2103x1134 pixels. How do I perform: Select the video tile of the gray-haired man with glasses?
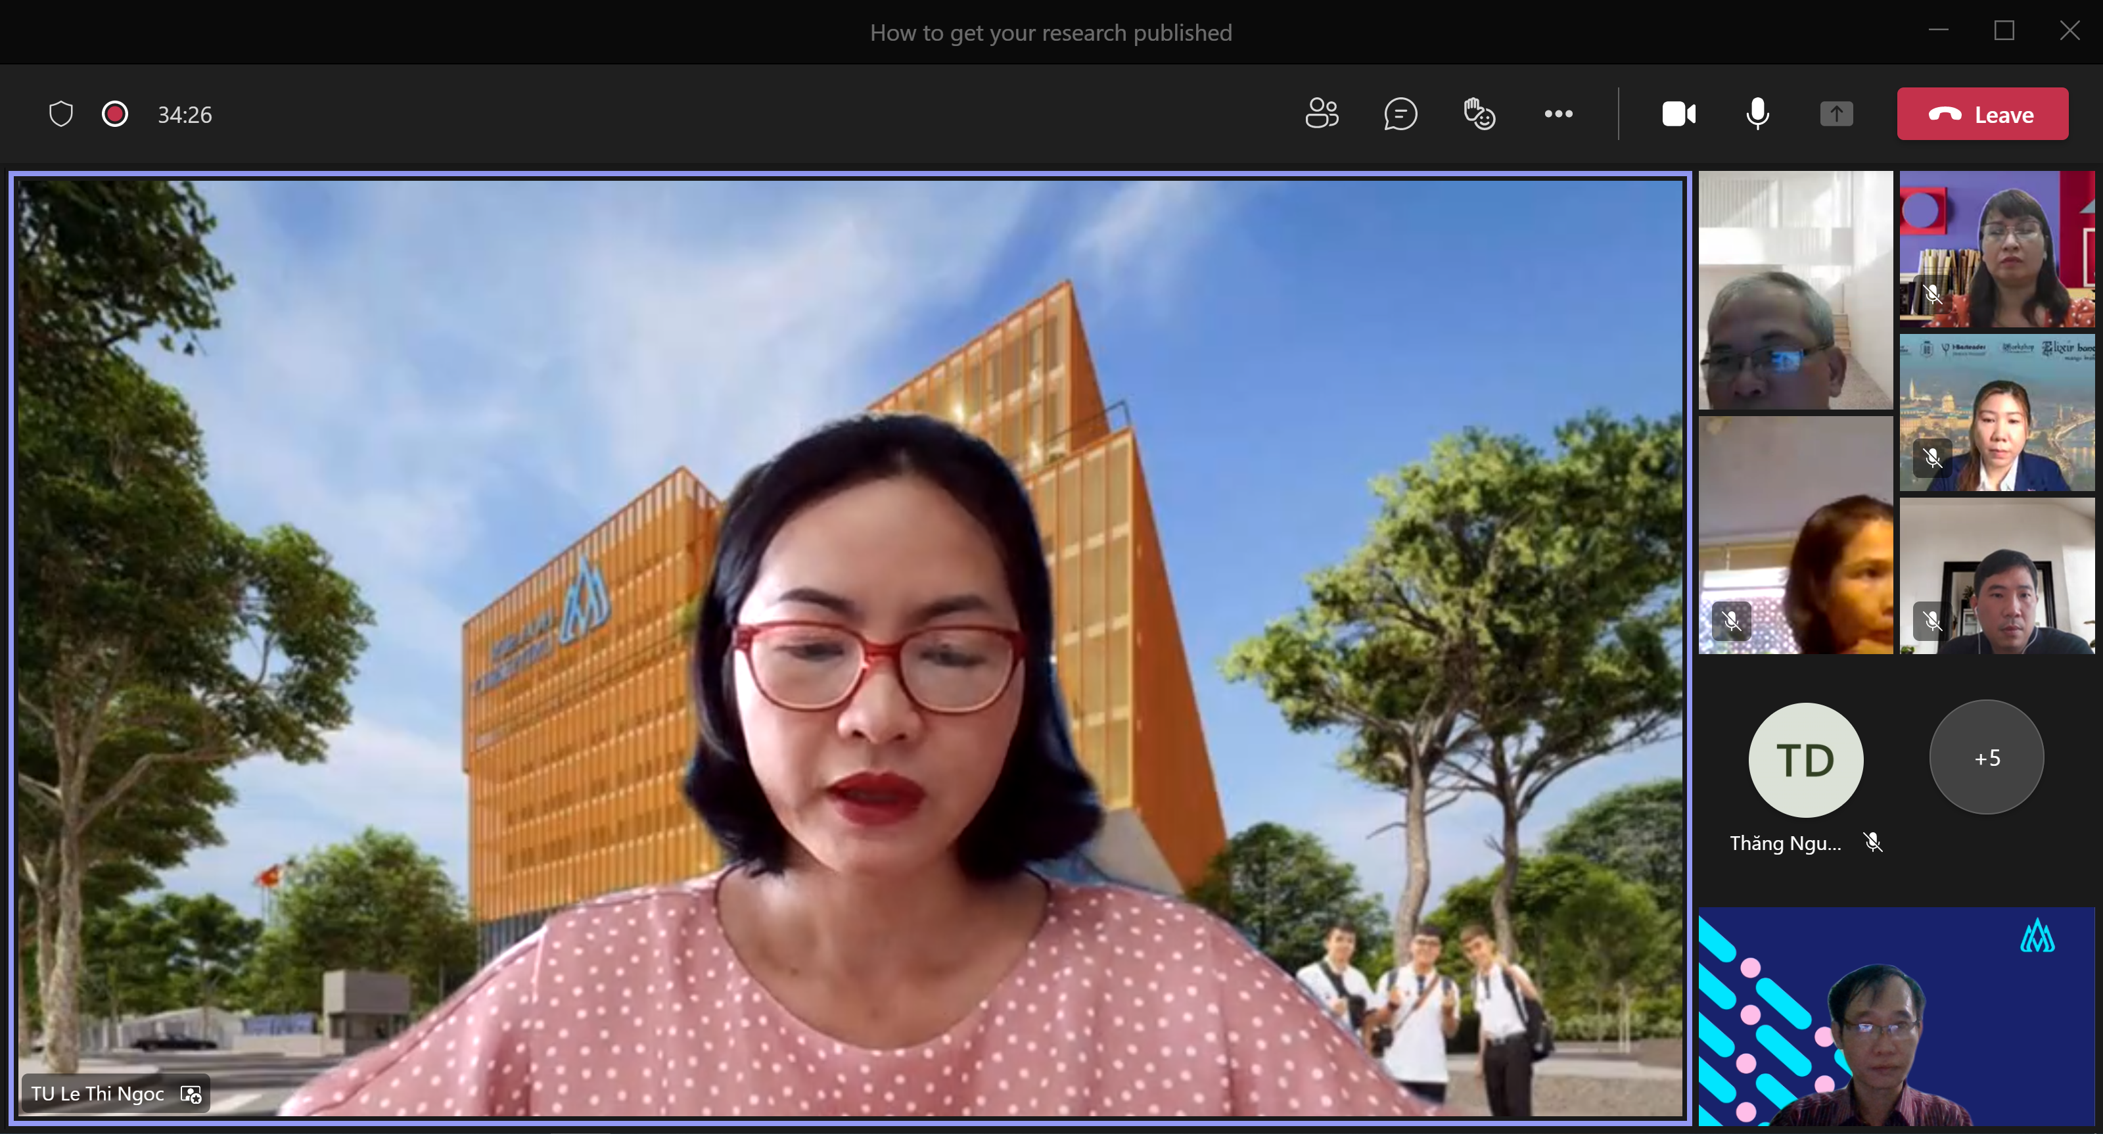pos(1795,289)
